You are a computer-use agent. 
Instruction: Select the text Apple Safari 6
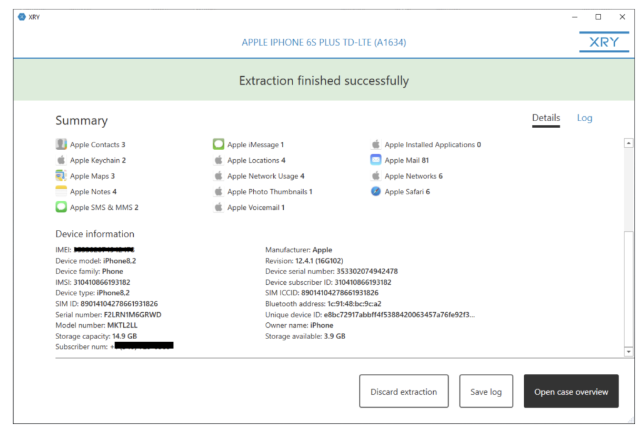[407, 192]
